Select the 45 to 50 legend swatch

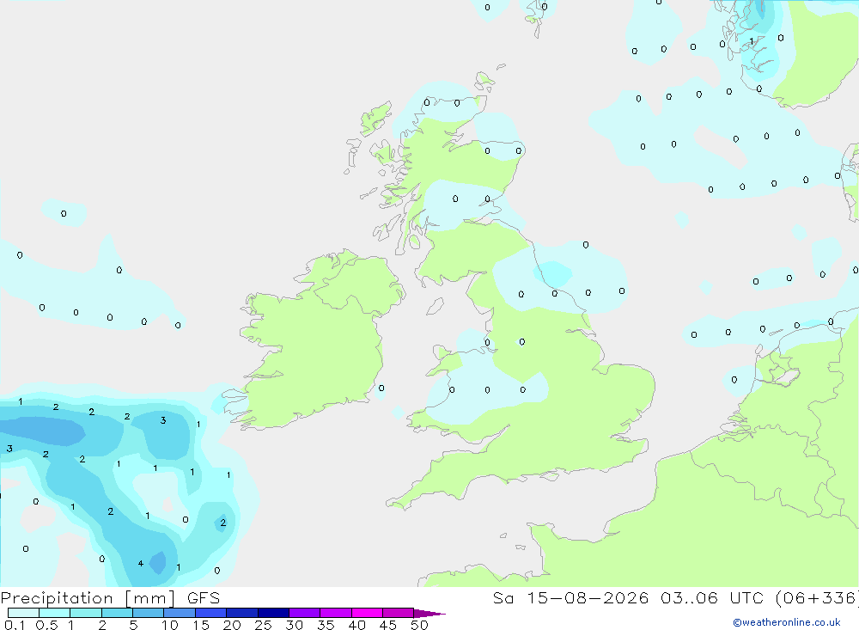398,613
